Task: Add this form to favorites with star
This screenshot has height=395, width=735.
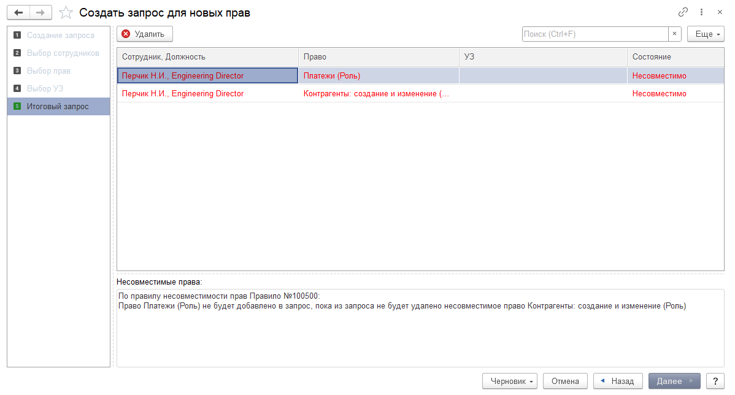Action: pos(66,13)
